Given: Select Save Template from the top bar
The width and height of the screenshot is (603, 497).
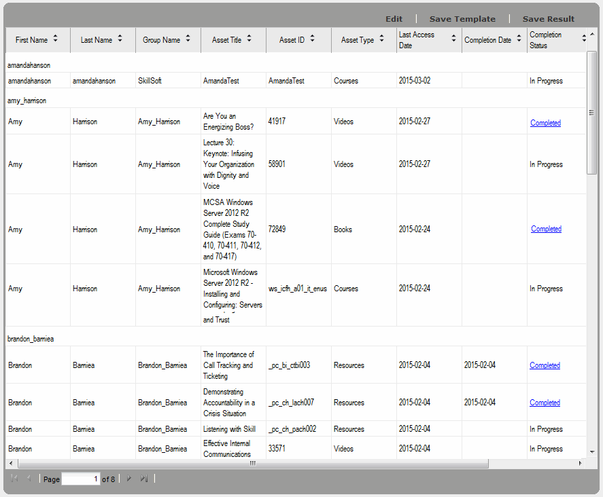Looking at the screenshot, I should click(463, 18).
